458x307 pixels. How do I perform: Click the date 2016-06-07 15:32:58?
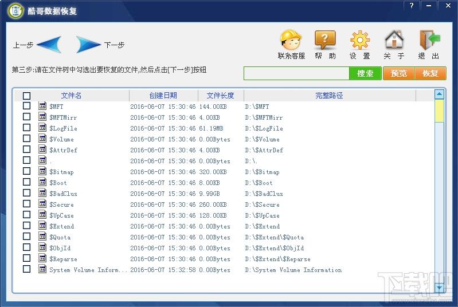point(163,270)
